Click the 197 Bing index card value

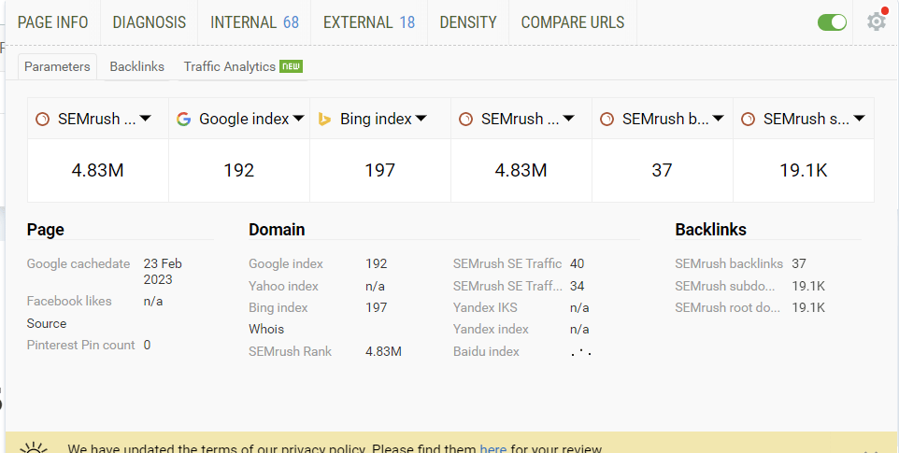[x=380, y=170]
